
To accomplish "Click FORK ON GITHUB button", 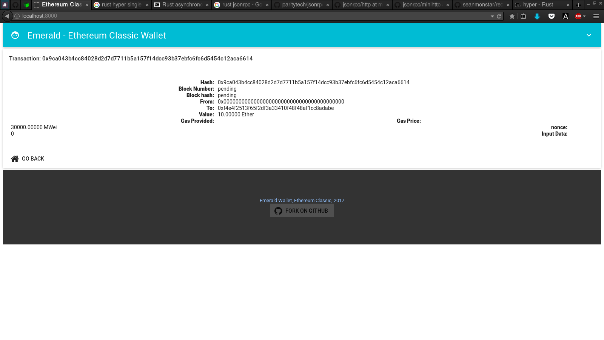I will pyautogui.click(x=302, y=211).
